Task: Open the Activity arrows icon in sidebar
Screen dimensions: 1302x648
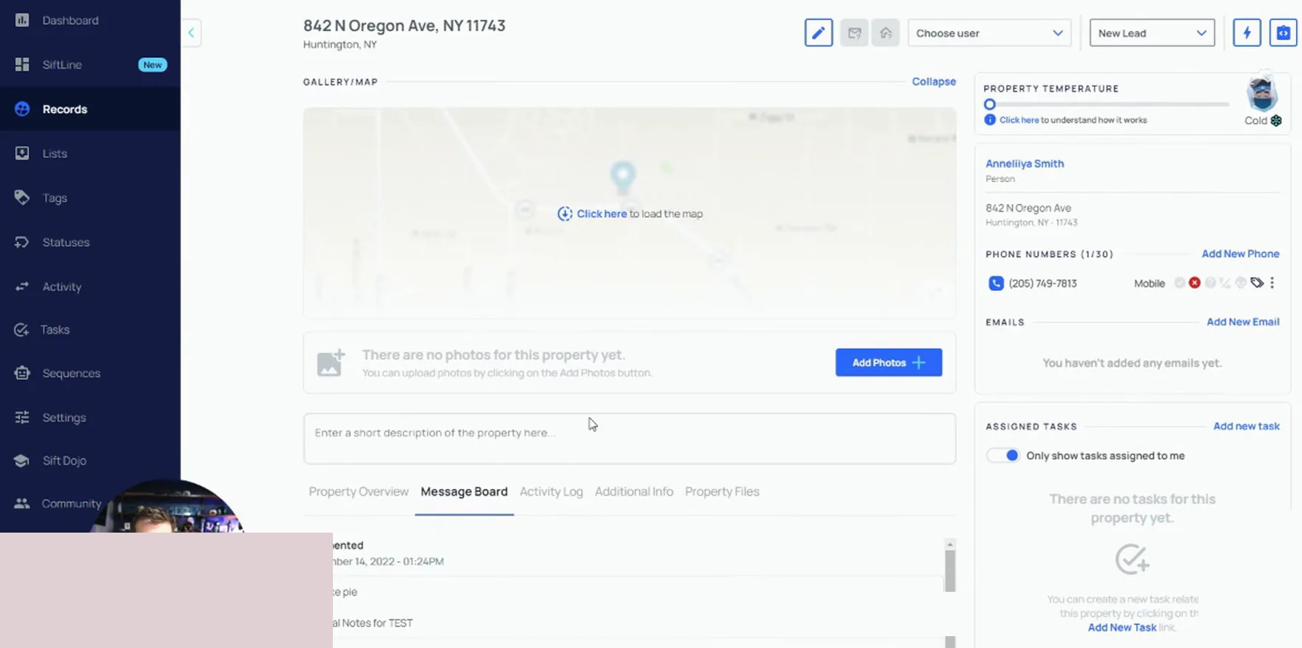Action: pos(22,286)
